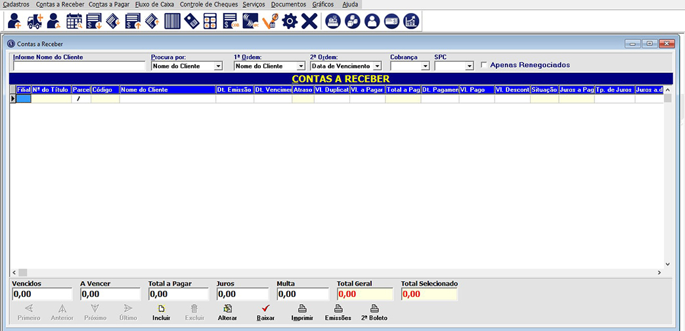Click the cash register round icon

[334, 21]
